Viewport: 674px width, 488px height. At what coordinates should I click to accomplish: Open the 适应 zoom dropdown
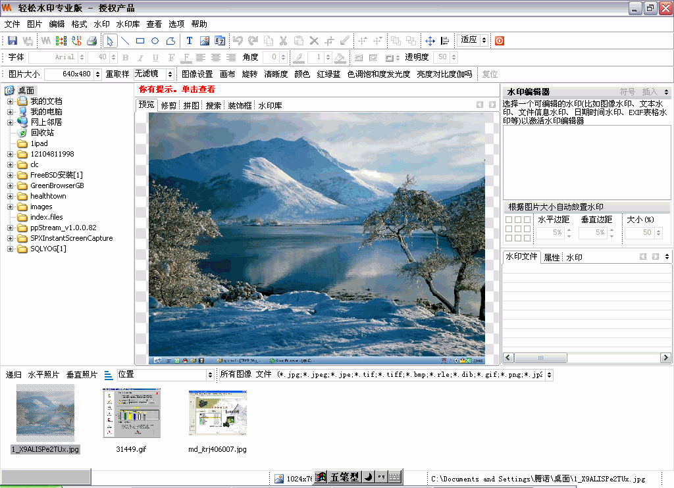484,40
